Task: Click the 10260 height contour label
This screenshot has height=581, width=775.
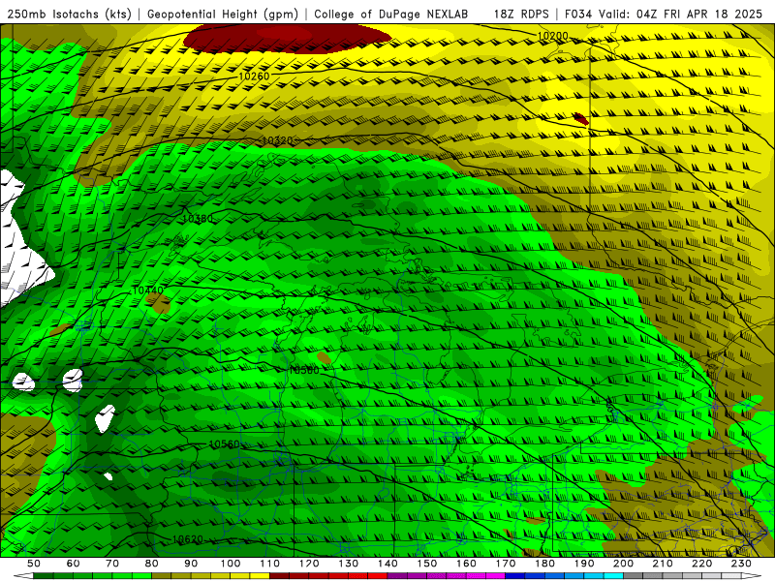Action: click(x=254, y=76)
